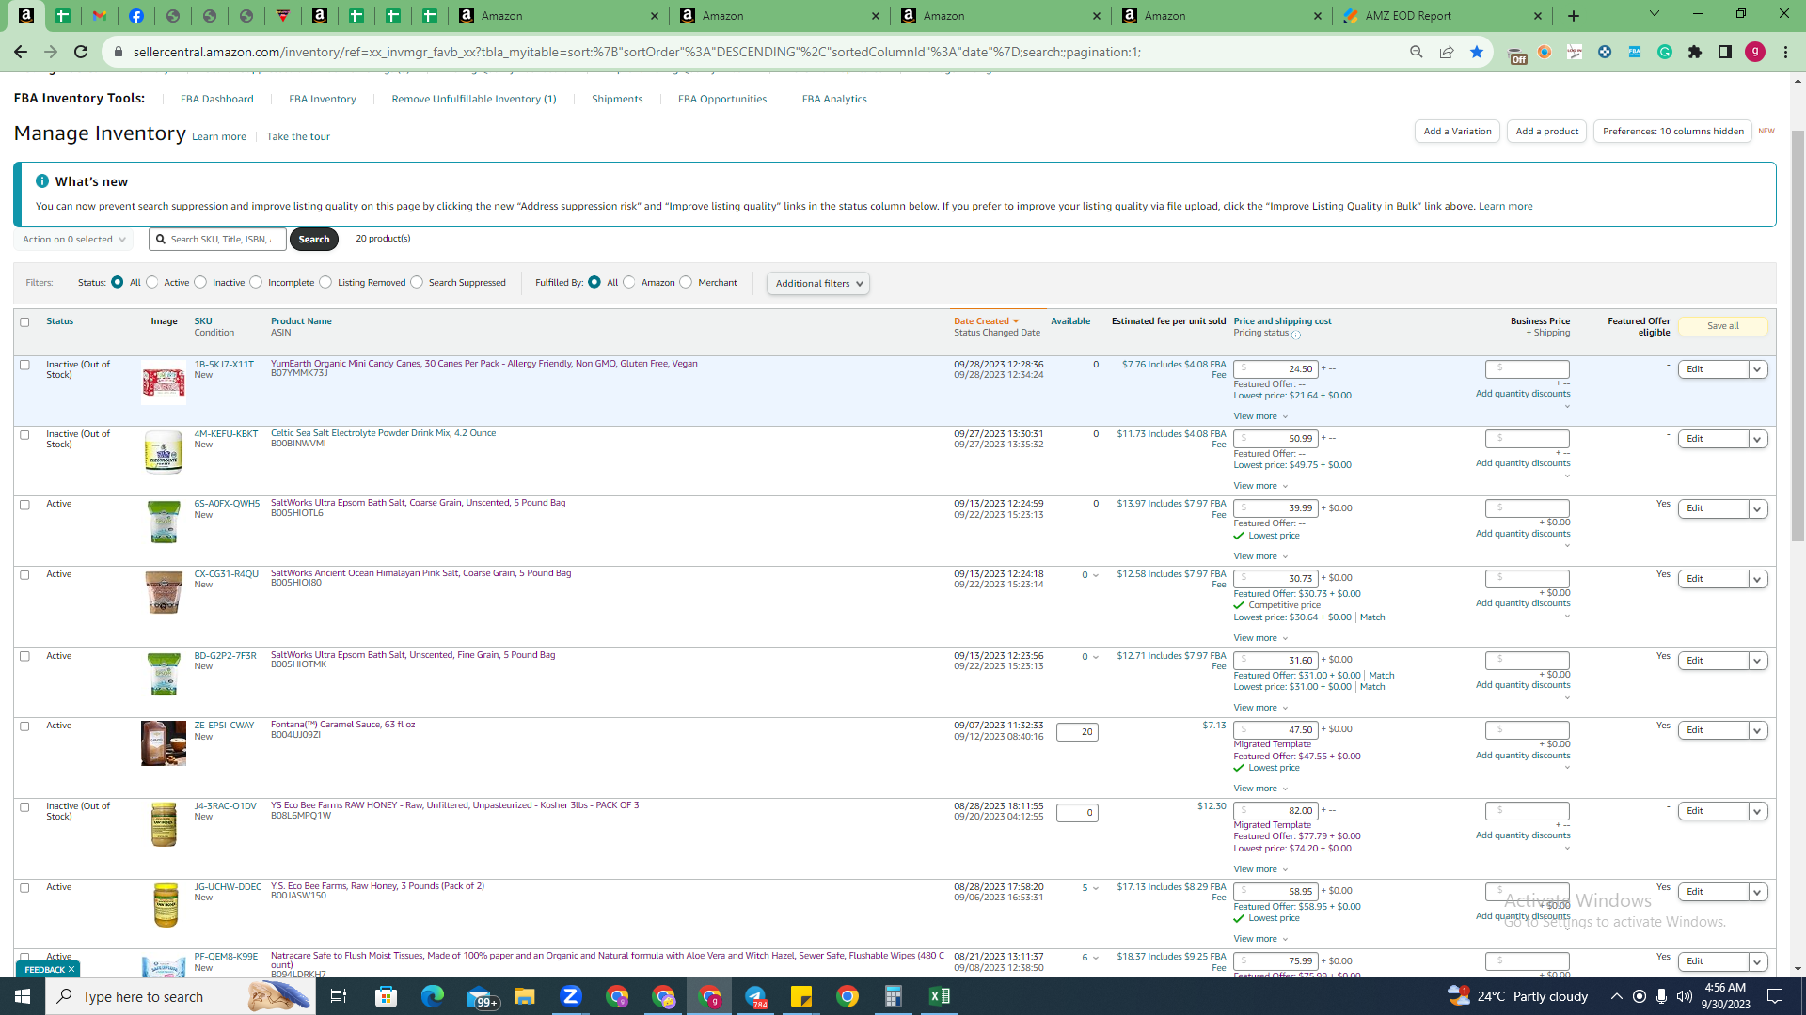This screenshot has height=1015, width=1806.
Task: Open Remove Unfulfillable Inventory (1)
Action: pyautogui.click(x=474, y=99)
